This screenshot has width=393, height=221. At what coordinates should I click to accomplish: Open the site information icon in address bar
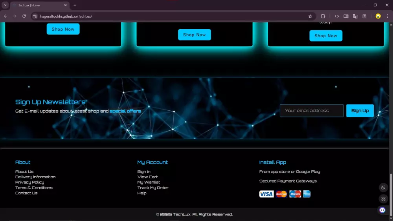(35, 16)
